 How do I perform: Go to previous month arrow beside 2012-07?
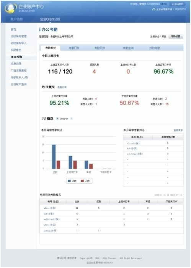57,119
